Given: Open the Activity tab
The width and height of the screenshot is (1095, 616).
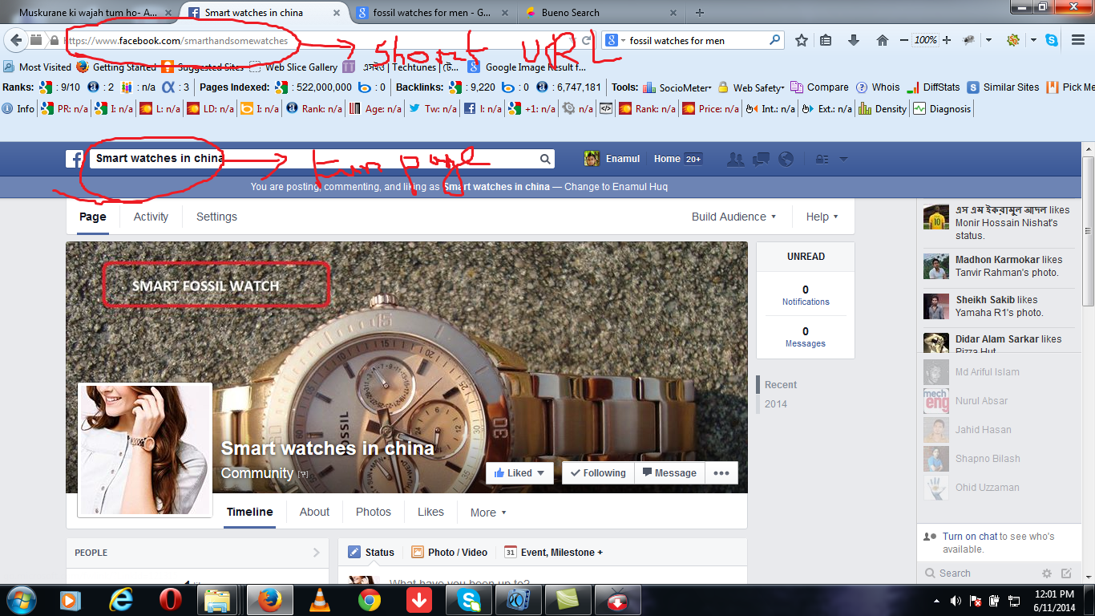Looking at the screenshot, I should (151, 217).
